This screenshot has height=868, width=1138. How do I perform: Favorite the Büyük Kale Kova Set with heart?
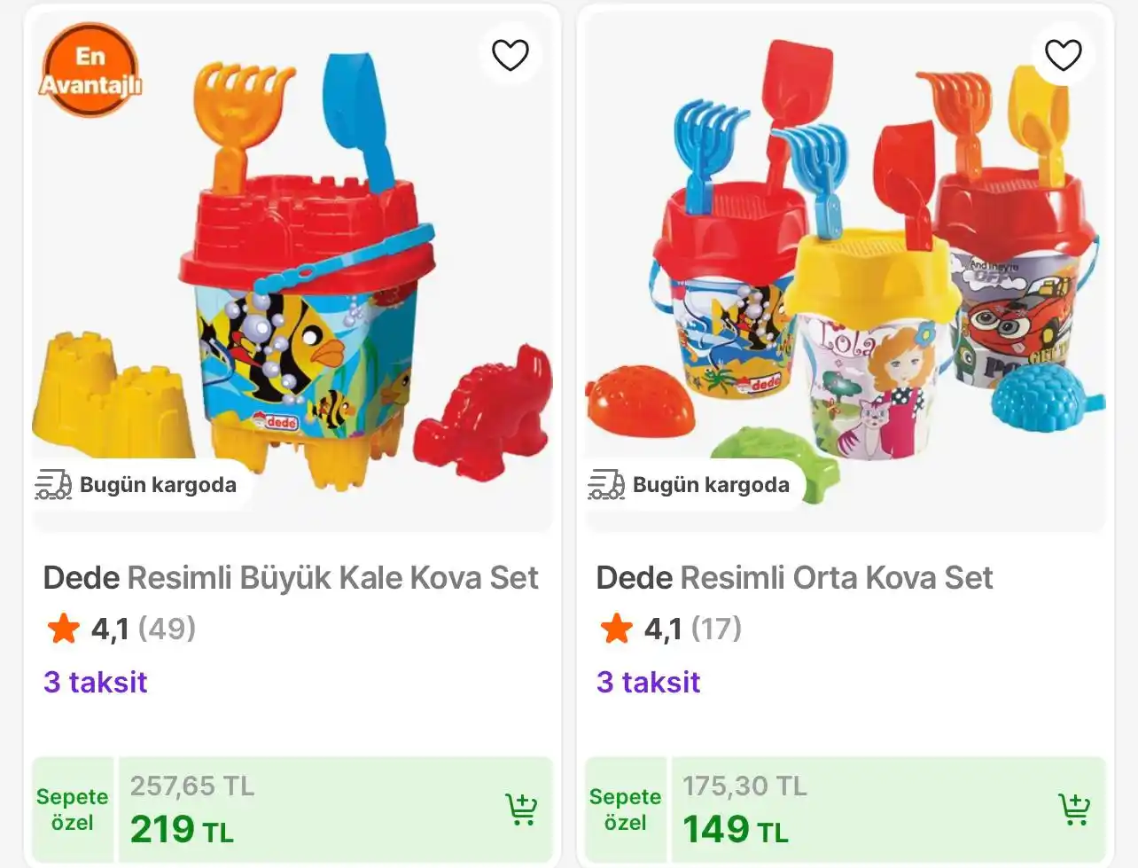tap(511, 55)
